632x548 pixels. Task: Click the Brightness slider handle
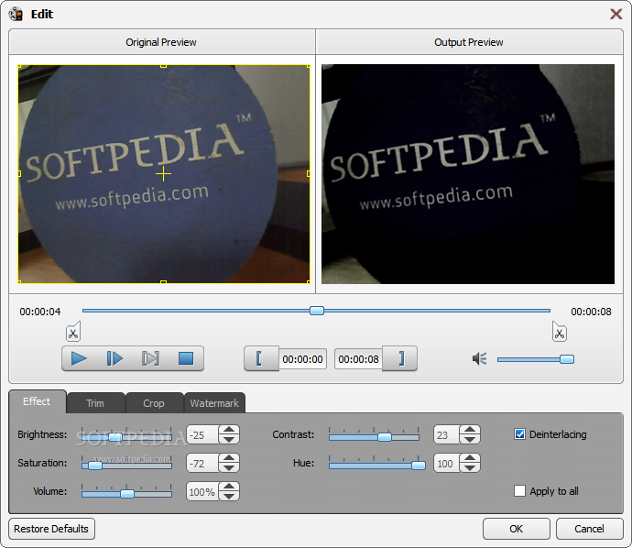(115, 437)
